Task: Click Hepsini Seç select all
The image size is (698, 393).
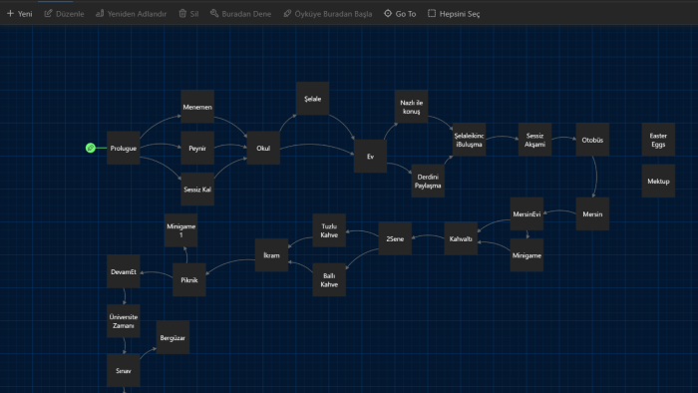Action: click(454, 14)
